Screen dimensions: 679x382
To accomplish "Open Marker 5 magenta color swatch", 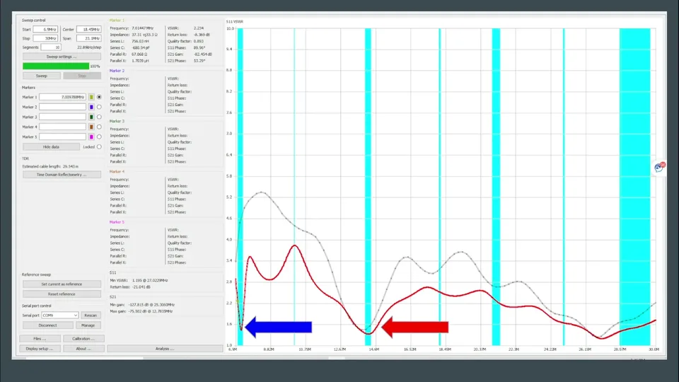I will pos(91,137).
